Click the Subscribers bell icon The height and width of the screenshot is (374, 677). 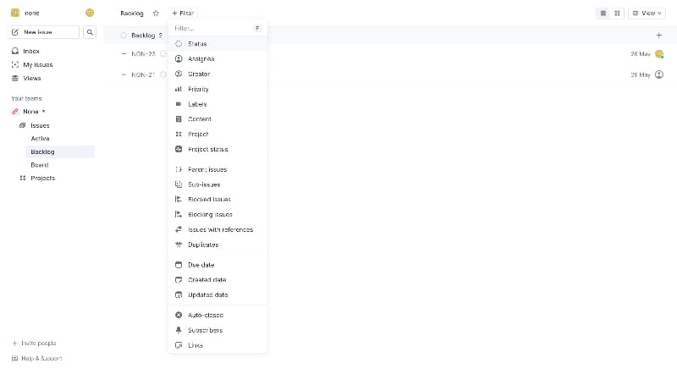tap(179, 330)
